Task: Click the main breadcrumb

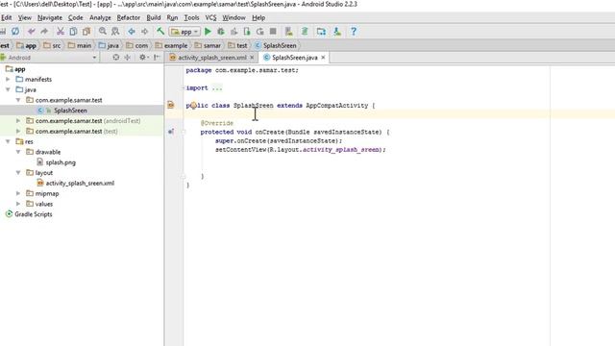Action: (80, 45)
